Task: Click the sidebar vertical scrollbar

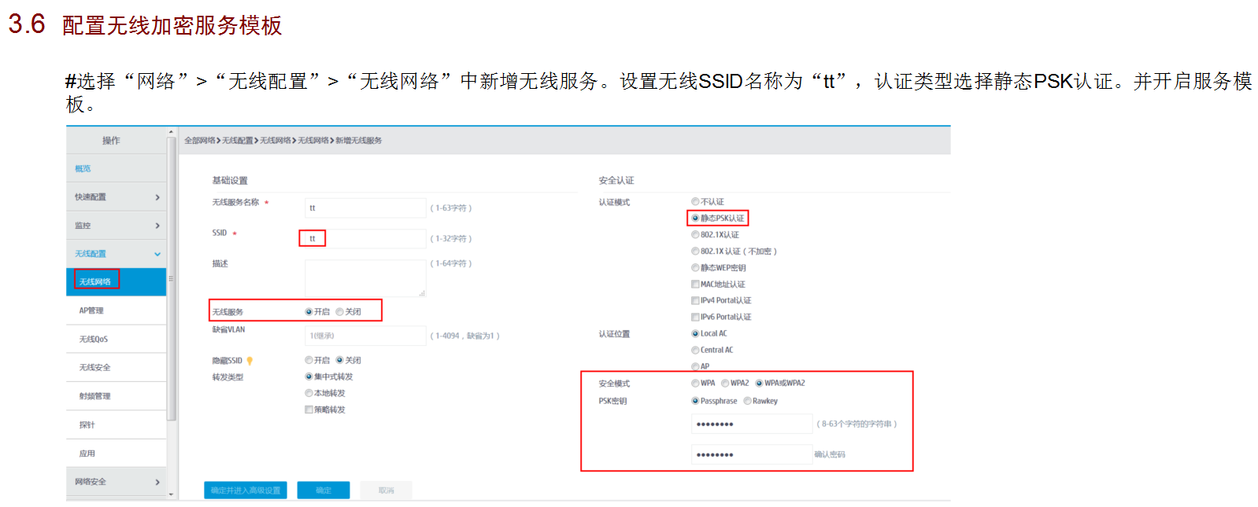Action: point(171,278)
